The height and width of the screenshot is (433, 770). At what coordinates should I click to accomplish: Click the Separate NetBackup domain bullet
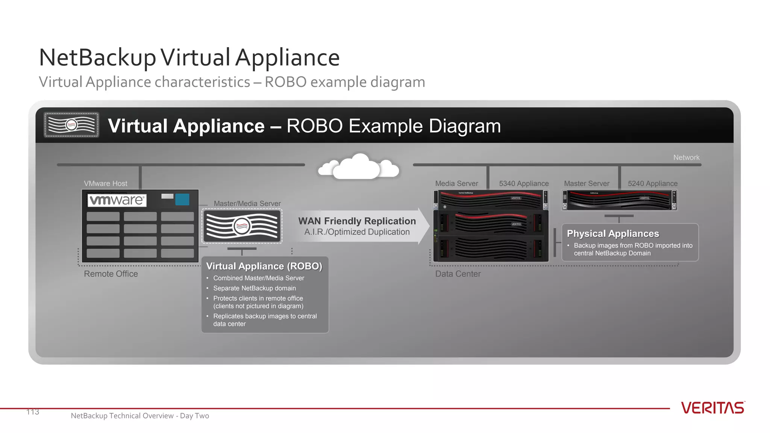click(x=255, y=288)
